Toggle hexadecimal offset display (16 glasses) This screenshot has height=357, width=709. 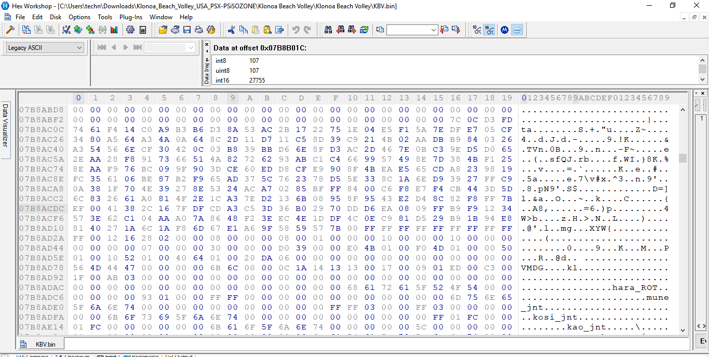(489, 30)
